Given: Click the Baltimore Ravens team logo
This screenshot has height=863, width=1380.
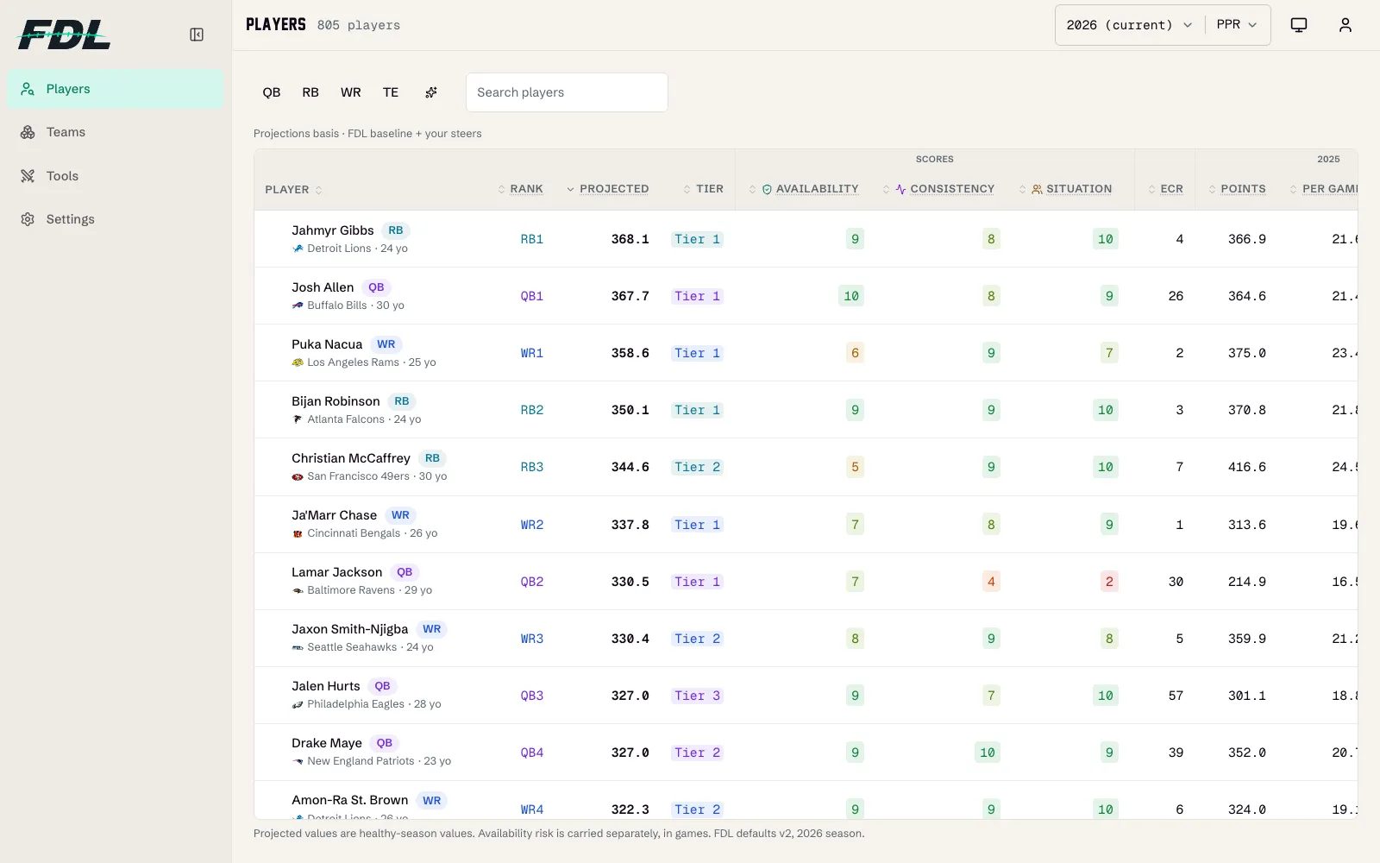Looking at the screenshot, I should click(x=298, y=590).
